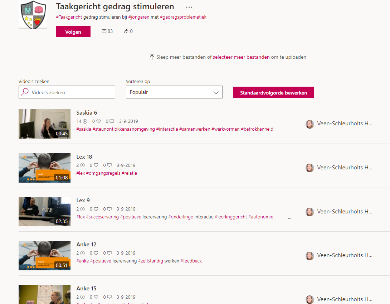The width and height of the screenshot is (390, 304).
Task: Click Standaardvolgorde bewerken button
Action: (x=273, y=92)
